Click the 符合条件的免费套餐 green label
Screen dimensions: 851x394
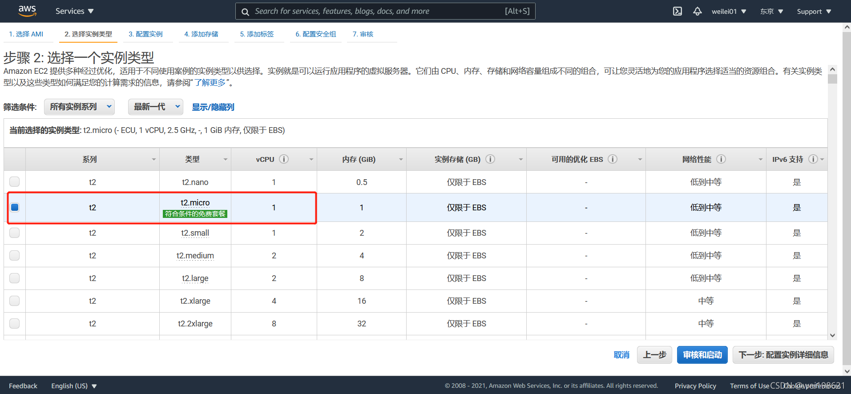195,214
